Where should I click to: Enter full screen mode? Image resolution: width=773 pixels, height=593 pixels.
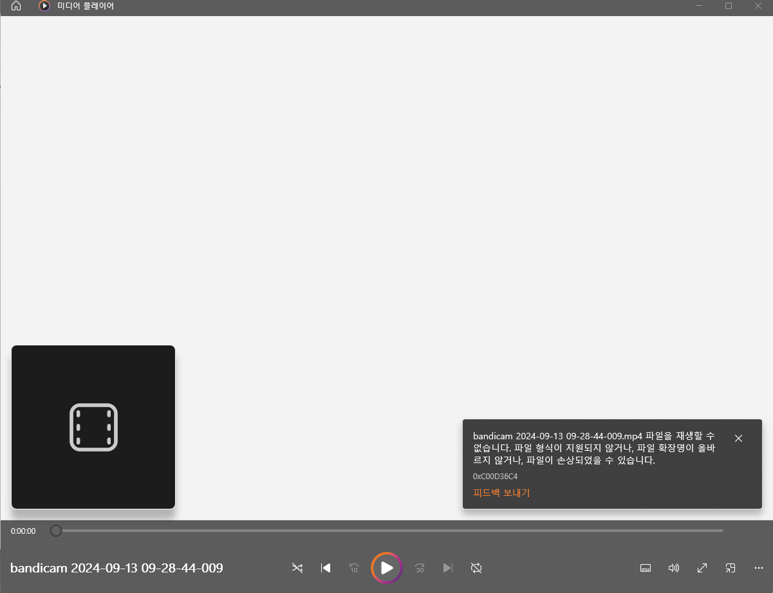click(702, 568)
